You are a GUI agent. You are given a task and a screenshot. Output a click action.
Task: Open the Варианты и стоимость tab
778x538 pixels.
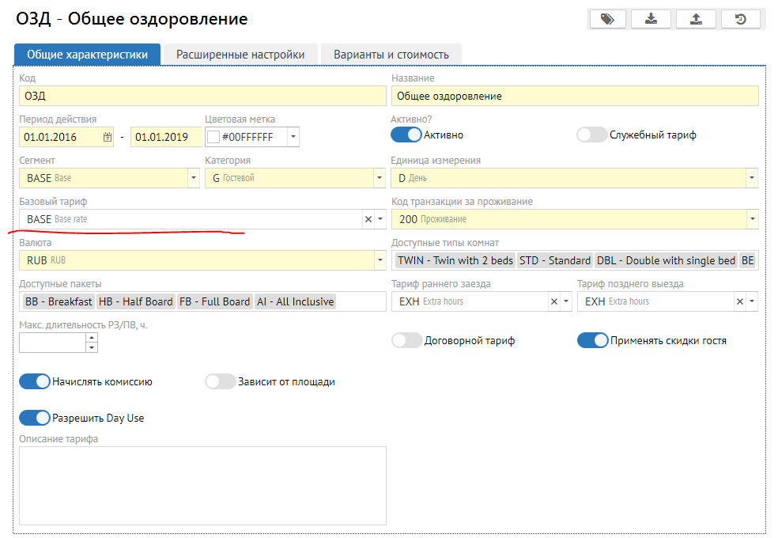click(391, 55)
